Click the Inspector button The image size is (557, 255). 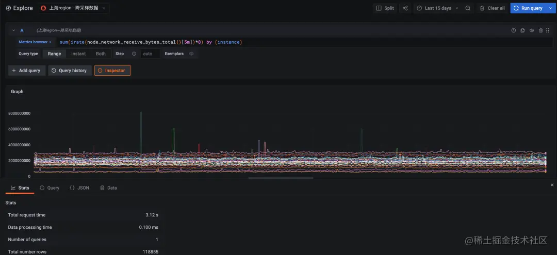coord(112,71)
